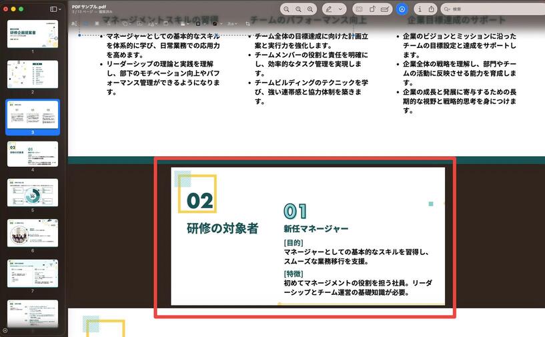545x337 pixels.
Task: Select page 8 thumbnail in sidebar
Action: [x=33, y=314]
